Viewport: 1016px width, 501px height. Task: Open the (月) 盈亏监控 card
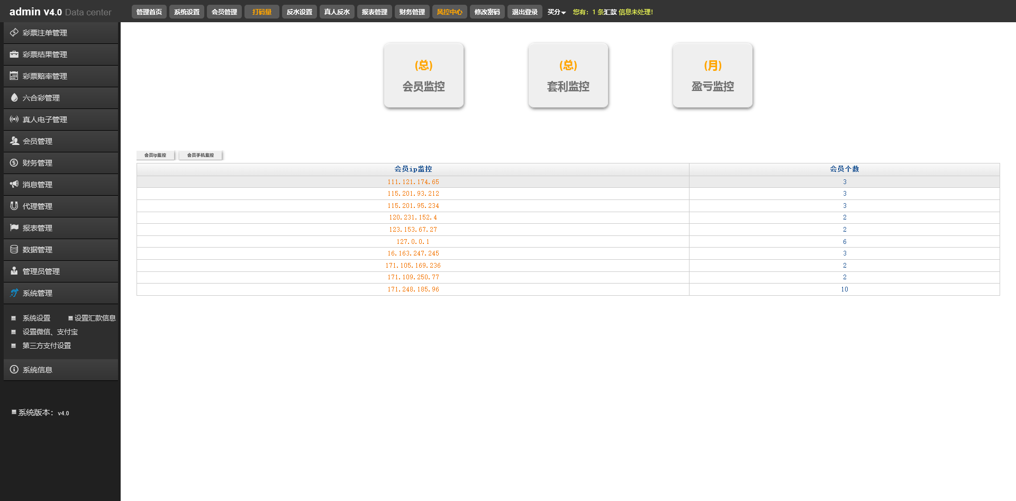coord(712,76)
